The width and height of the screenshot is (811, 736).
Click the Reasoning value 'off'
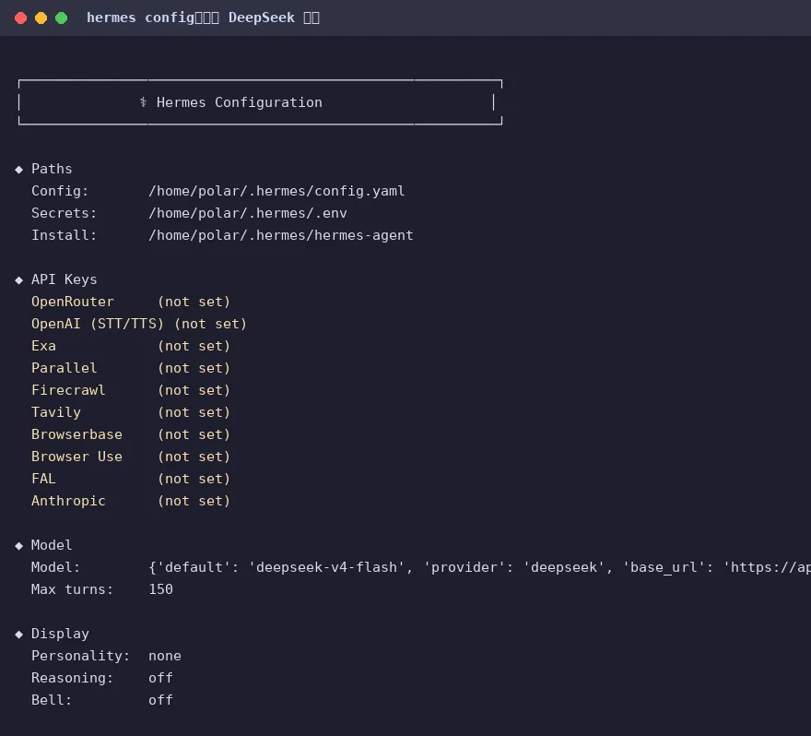(x=161, y=678)
